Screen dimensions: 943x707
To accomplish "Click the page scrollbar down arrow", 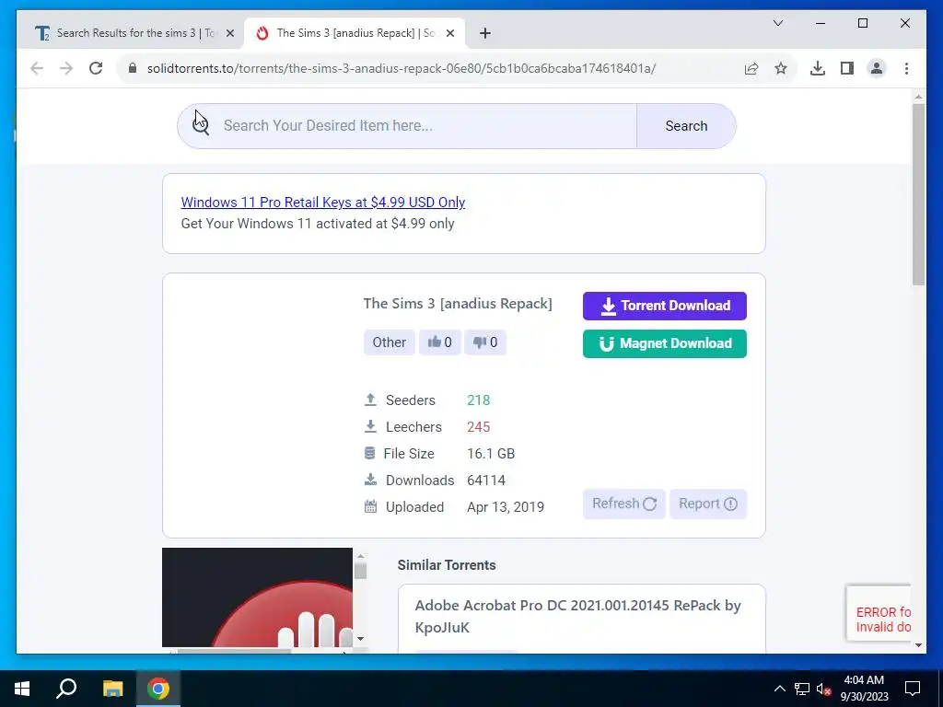I will coord(918,645).
